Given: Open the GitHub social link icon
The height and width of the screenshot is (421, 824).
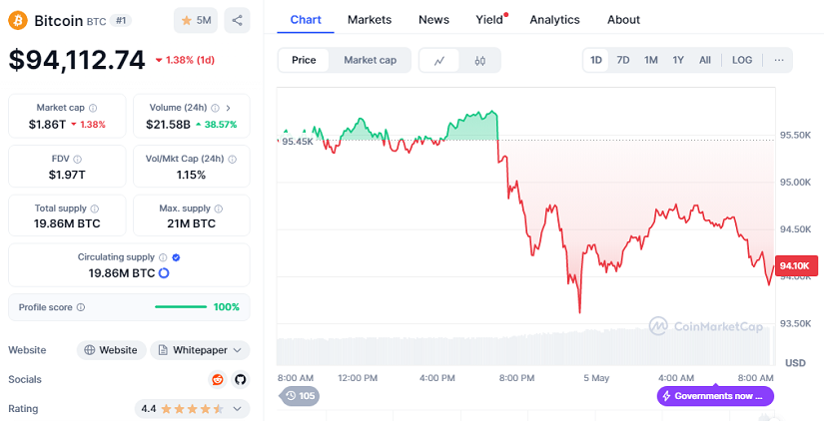Looking at the screenshot, I should click(x=240, y=380).
